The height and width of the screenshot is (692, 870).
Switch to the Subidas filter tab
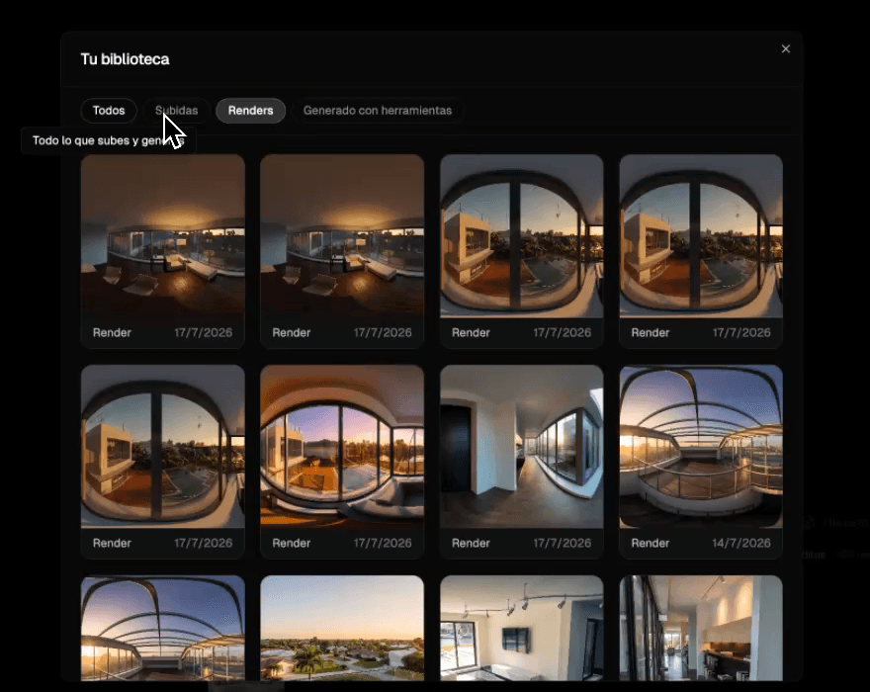(176, 111)
